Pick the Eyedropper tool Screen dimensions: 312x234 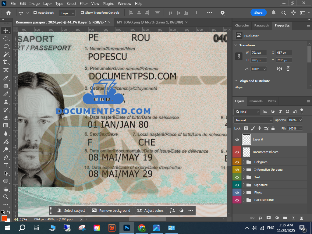click(6, 78)
